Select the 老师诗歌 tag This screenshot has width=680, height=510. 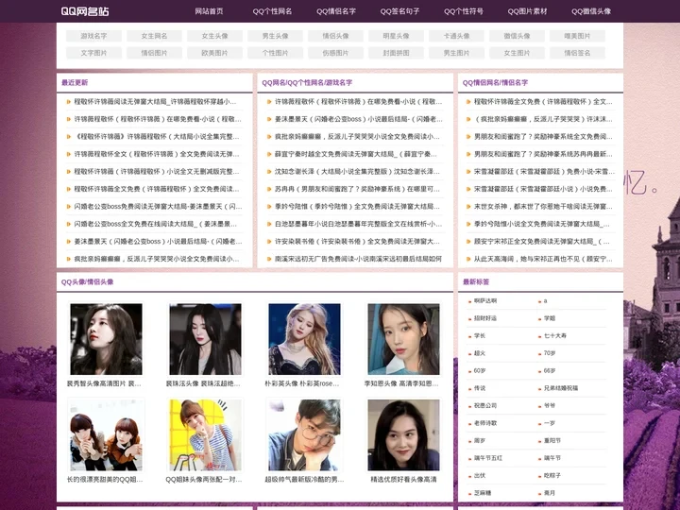tap(484, 423)
